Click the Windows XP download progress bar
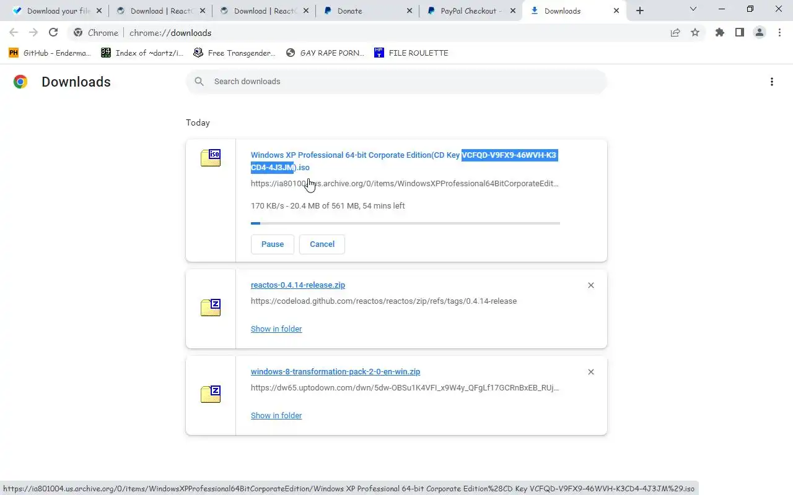793x495 pixels. point(405,223)
